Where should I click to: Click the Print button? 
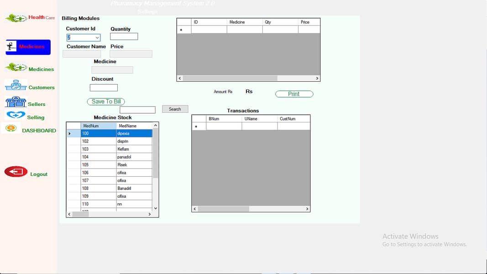tap(294, 94)
